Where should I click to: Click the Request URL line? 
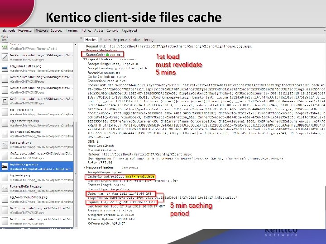point(169,46)
